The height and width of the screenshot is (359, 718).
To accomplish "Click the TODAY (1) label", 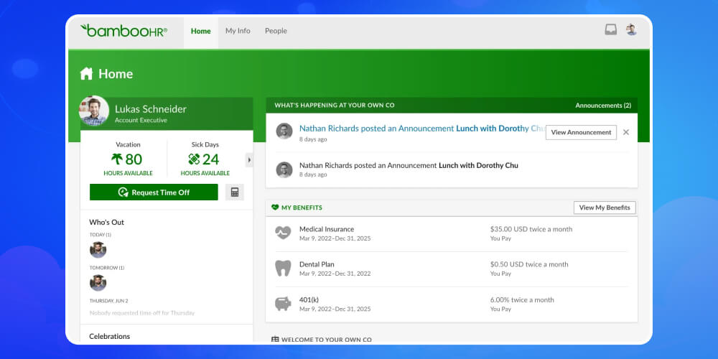I will click(101, 235).
